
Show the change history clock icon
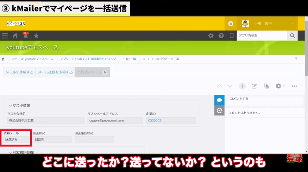coord(219,111)
